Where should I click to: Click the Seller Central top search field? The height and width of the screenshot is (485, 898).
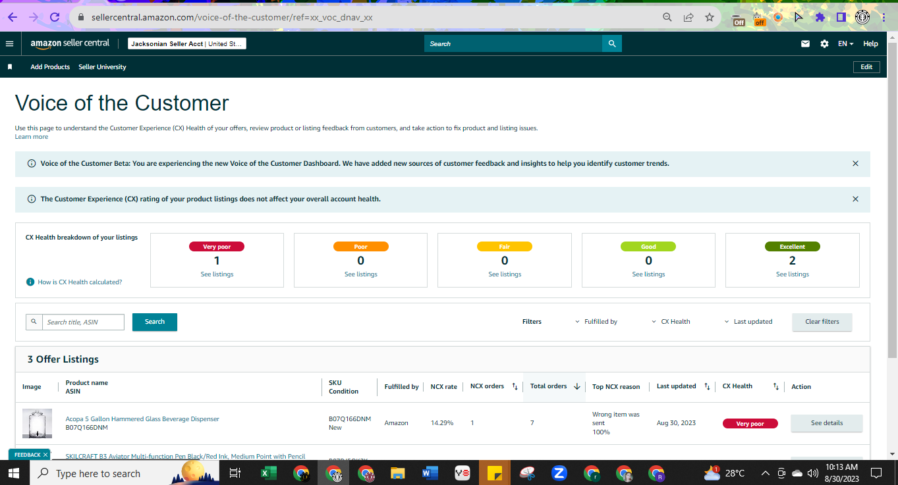pyautogui.click(x=513, y=43)
